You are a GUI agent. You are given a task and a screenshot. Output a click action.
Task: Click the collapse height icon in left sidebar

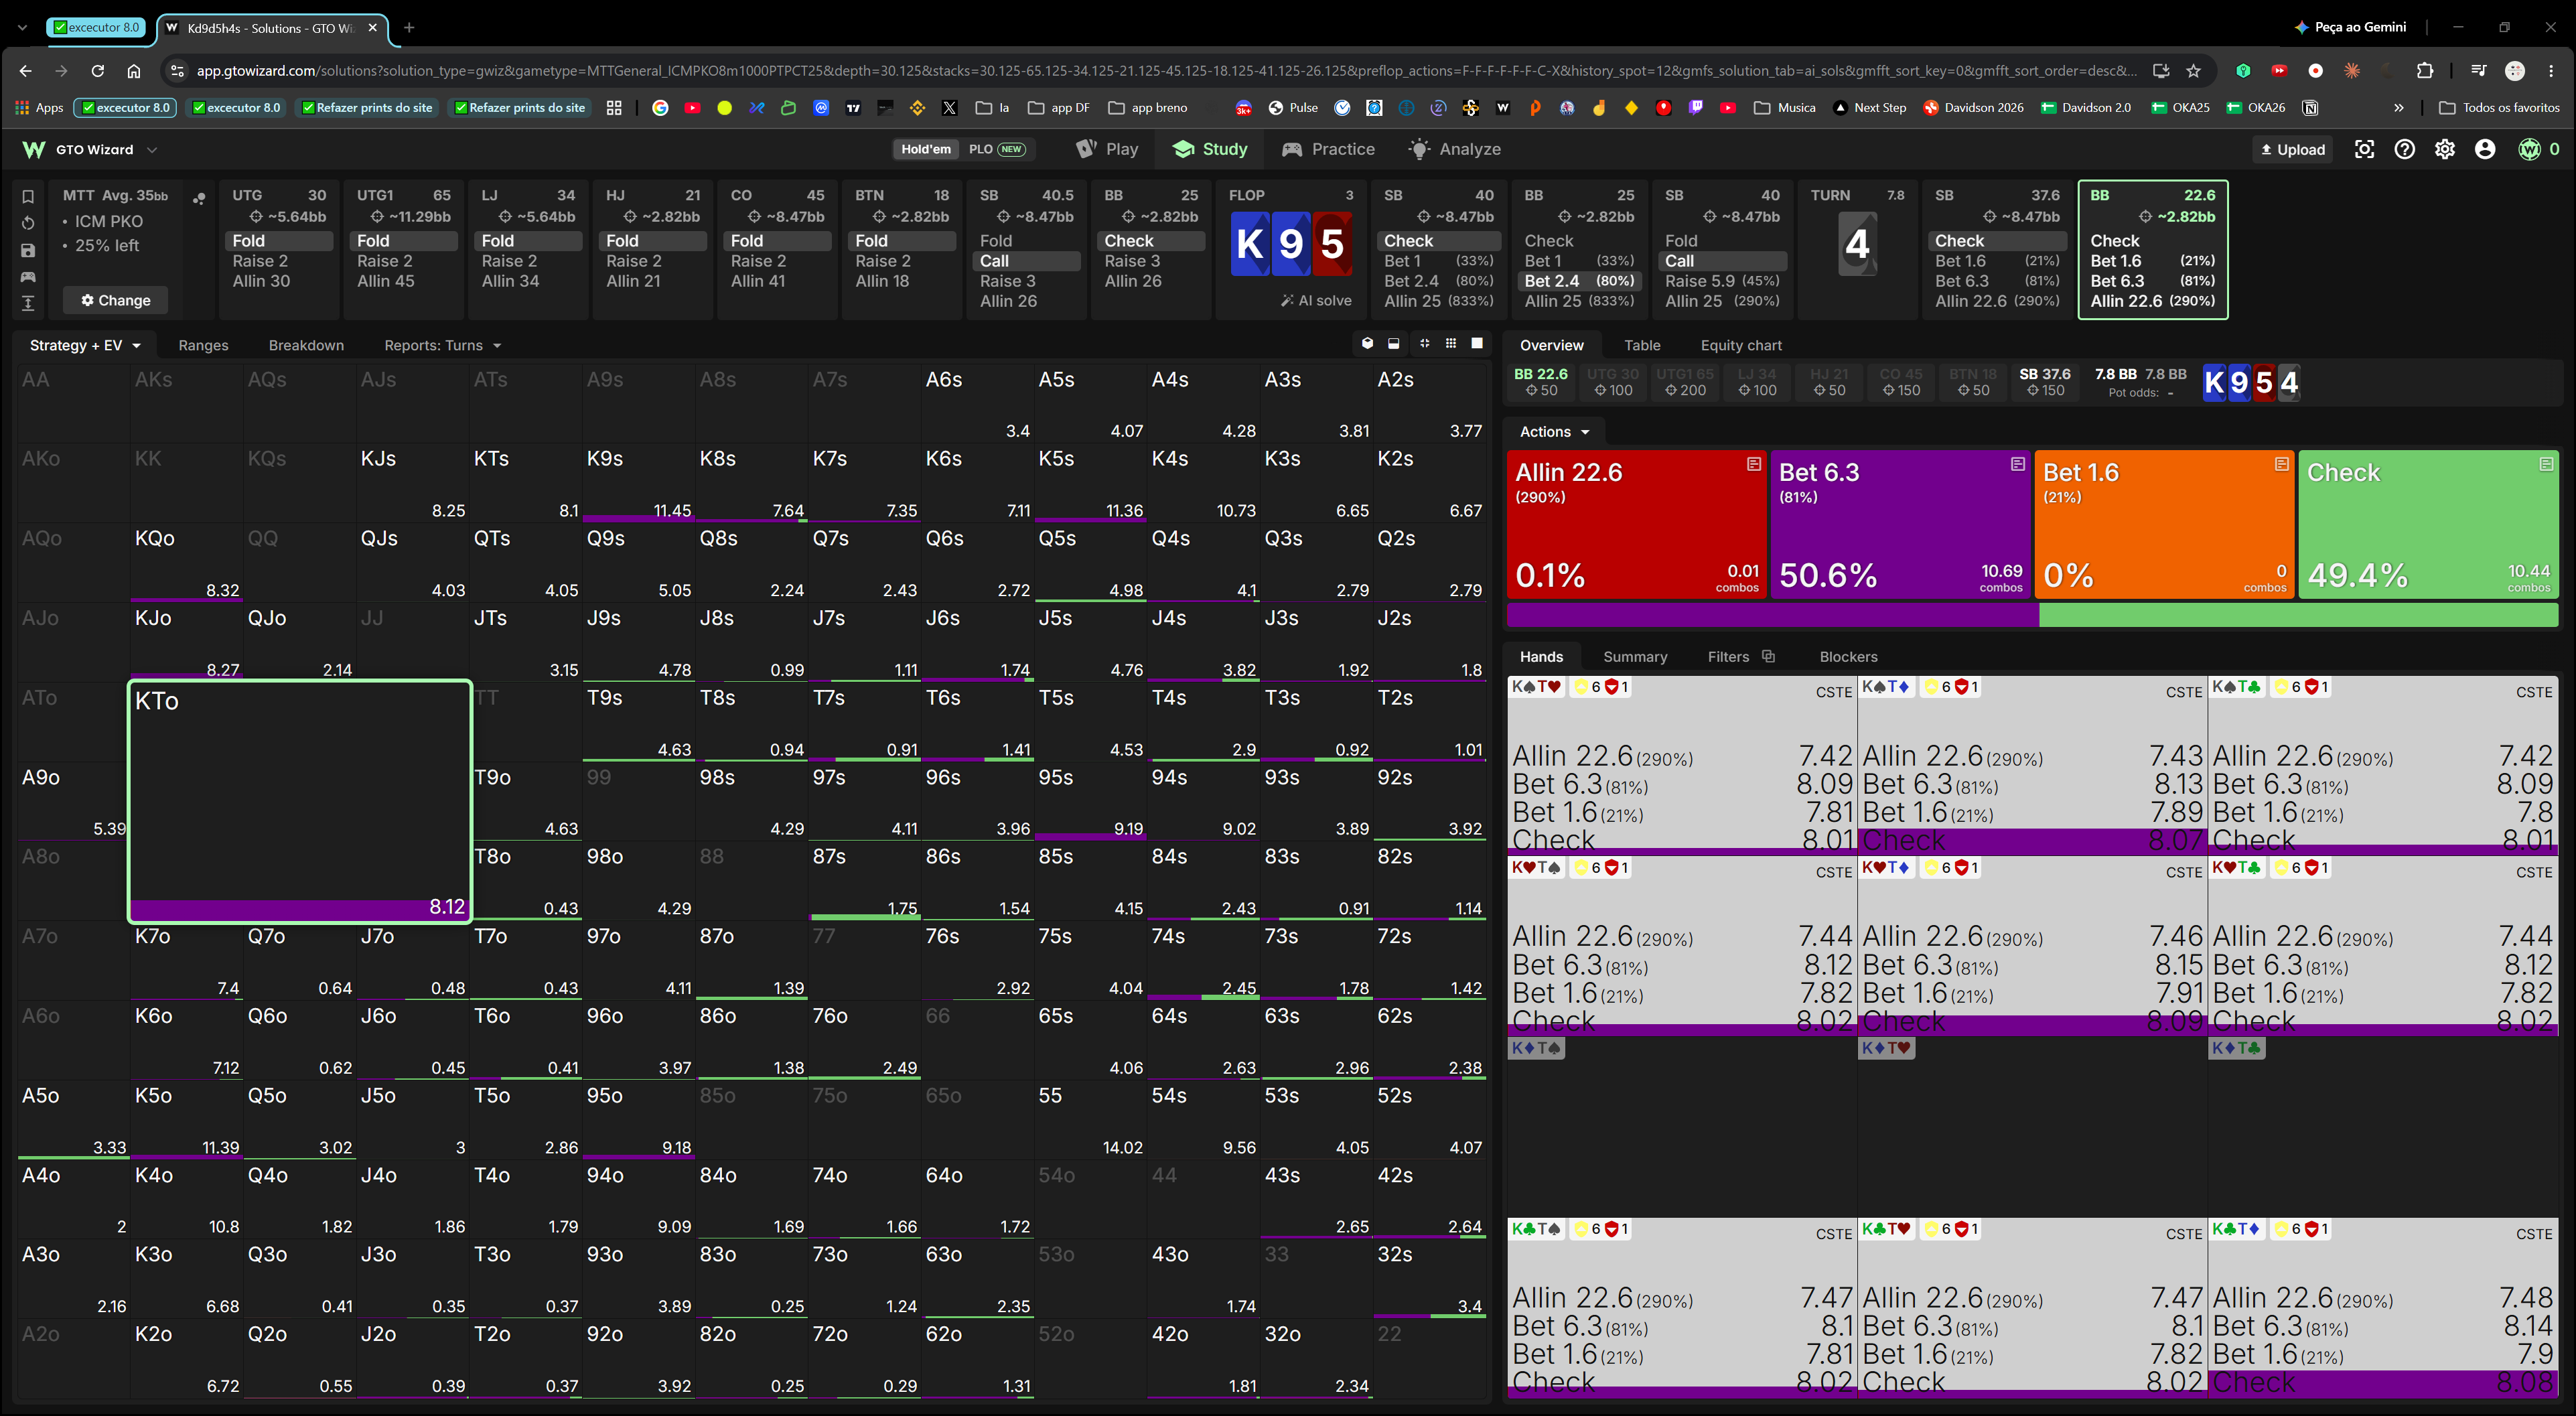(x=28, y=303)
